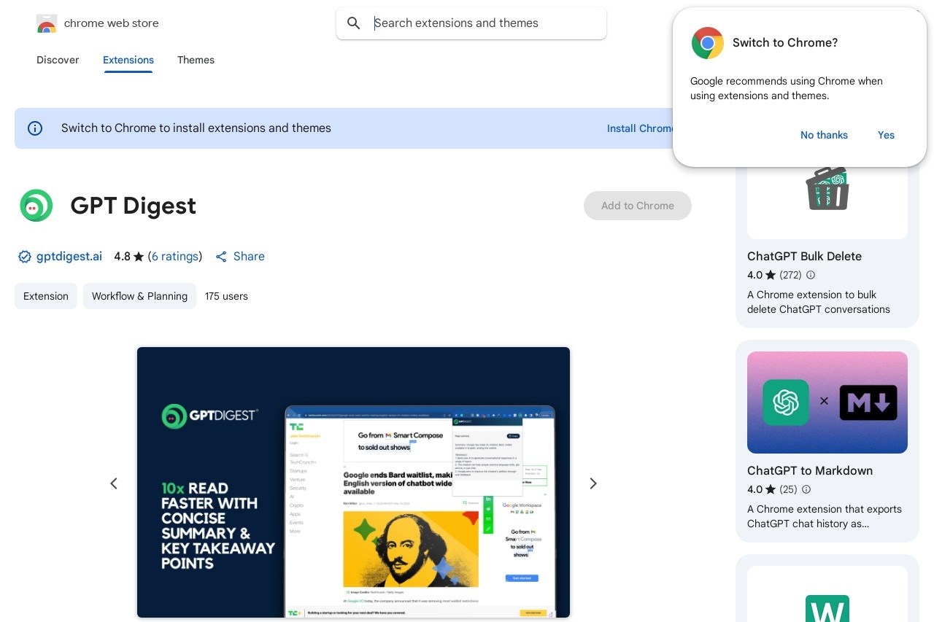Screen dimensions: 934x622
Task: Open the 6 ratings link
Action: [175, 257]
